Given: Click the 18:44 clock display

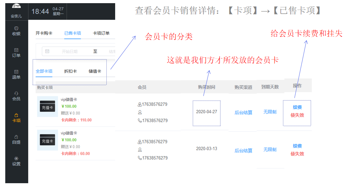Looking at the screenshot, I should (x=40, y=12).
